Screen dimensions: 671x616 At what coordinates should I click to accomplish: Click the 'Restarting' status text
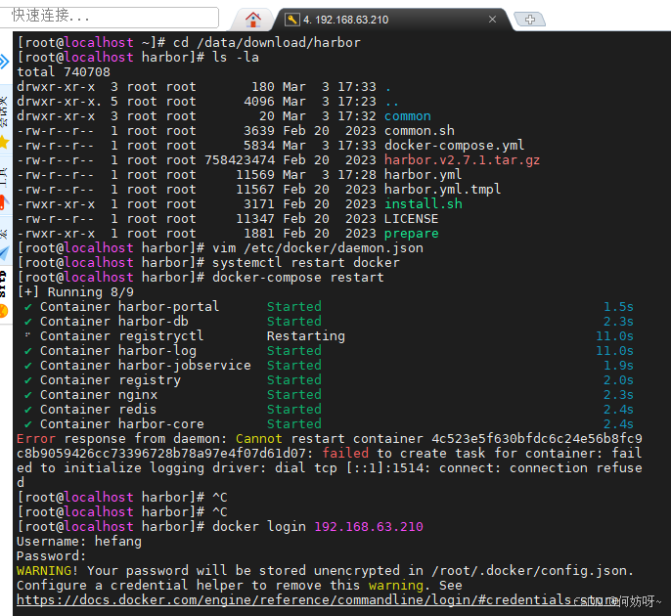[x=306, y=335]
